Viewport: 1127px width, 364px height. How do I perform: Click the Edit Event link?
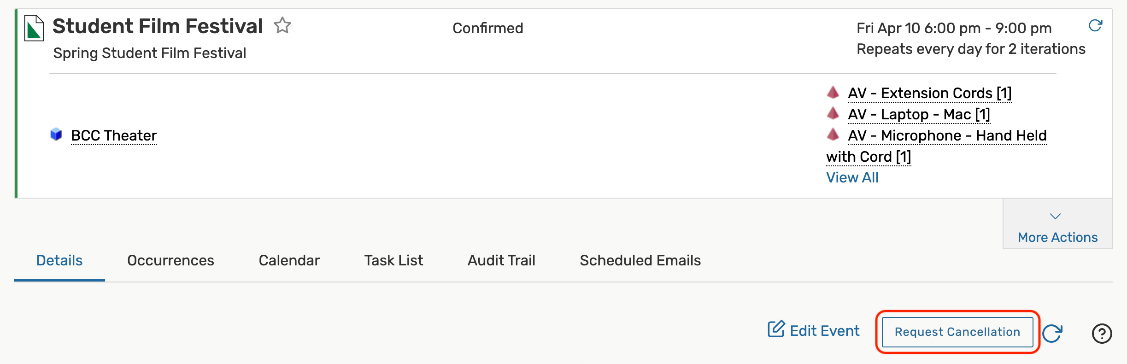click(x=814, y=330)
